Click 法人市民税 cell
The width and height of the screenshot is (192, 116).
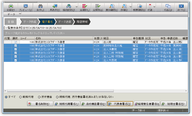tap(118, 60)
